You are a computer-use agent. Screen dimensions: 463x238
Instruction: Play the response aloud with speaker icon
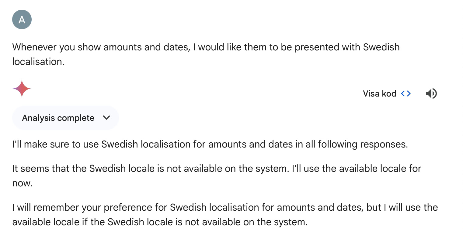431,93
